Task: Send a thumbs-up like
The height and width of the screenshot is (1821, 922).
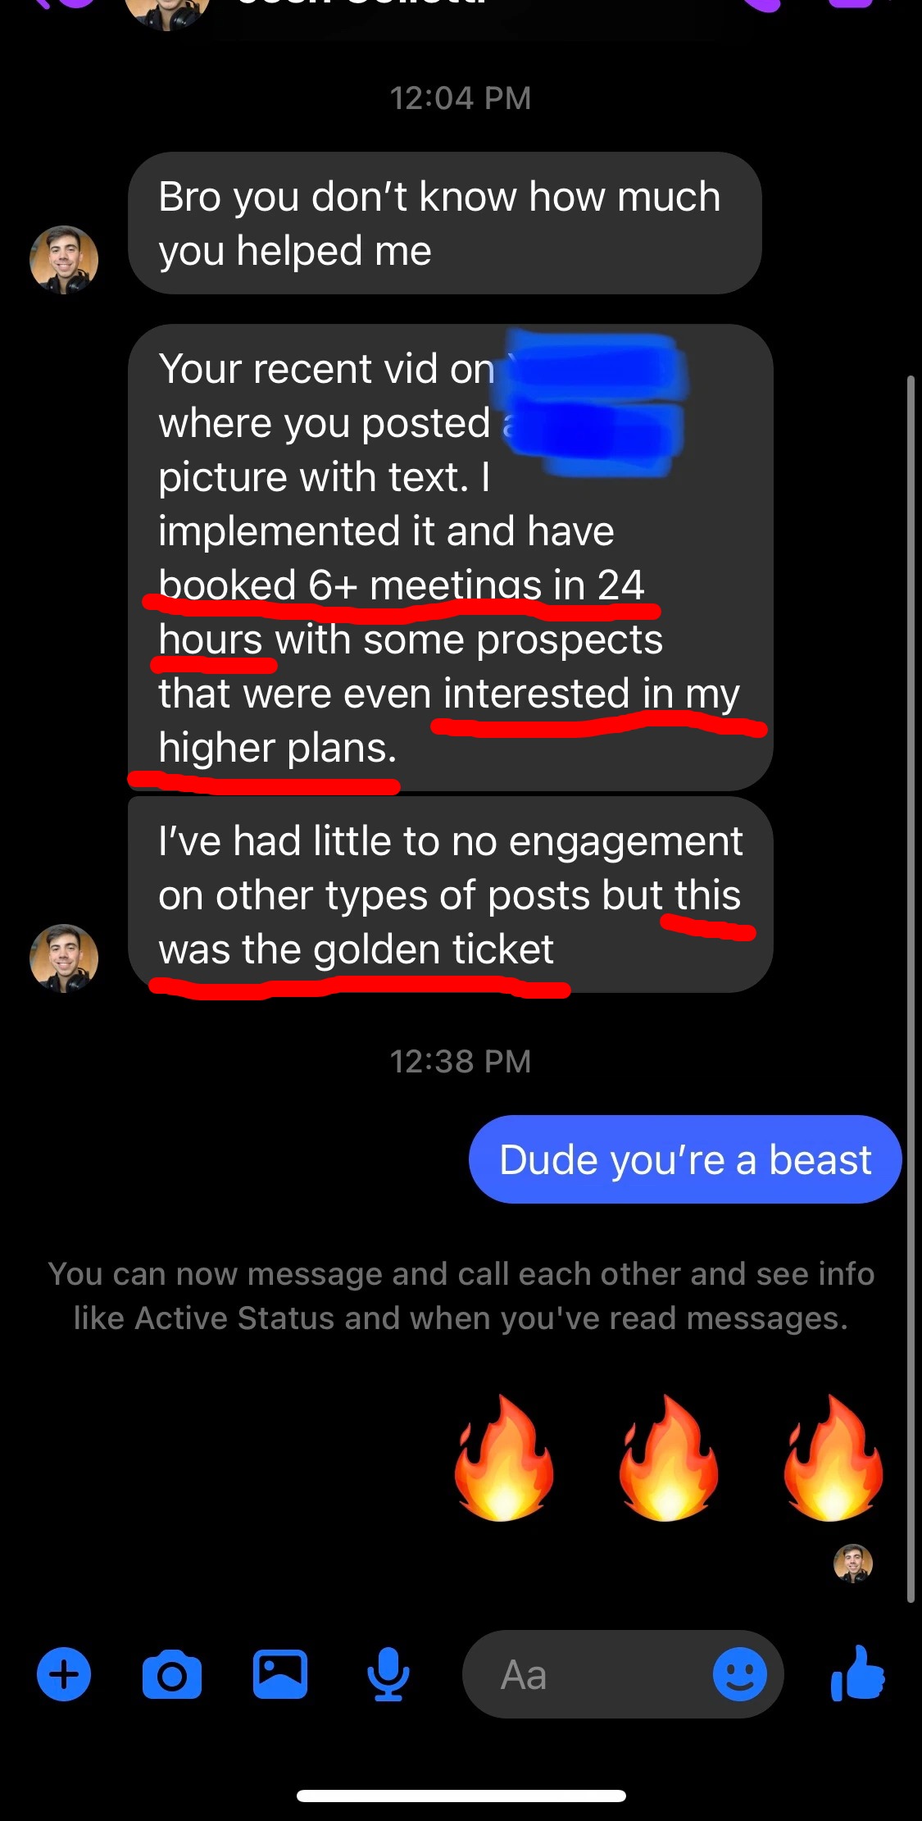Action: (x=858, y=1673)
